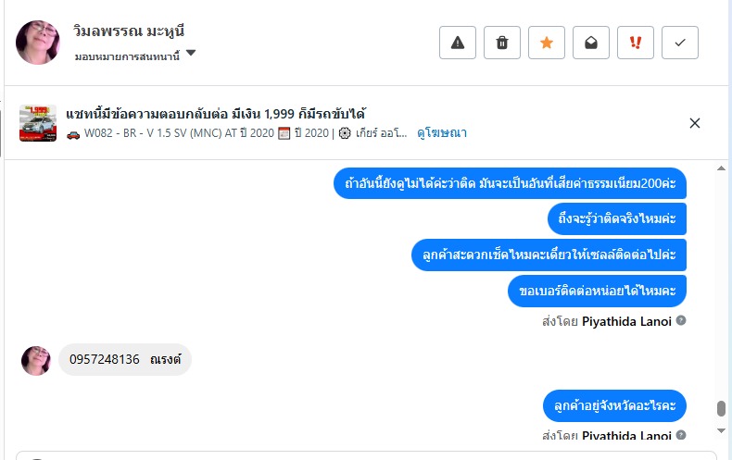732x460 pixels.
Task: Open the car ad thumbnail image
Action: click(x=38, y=123)
